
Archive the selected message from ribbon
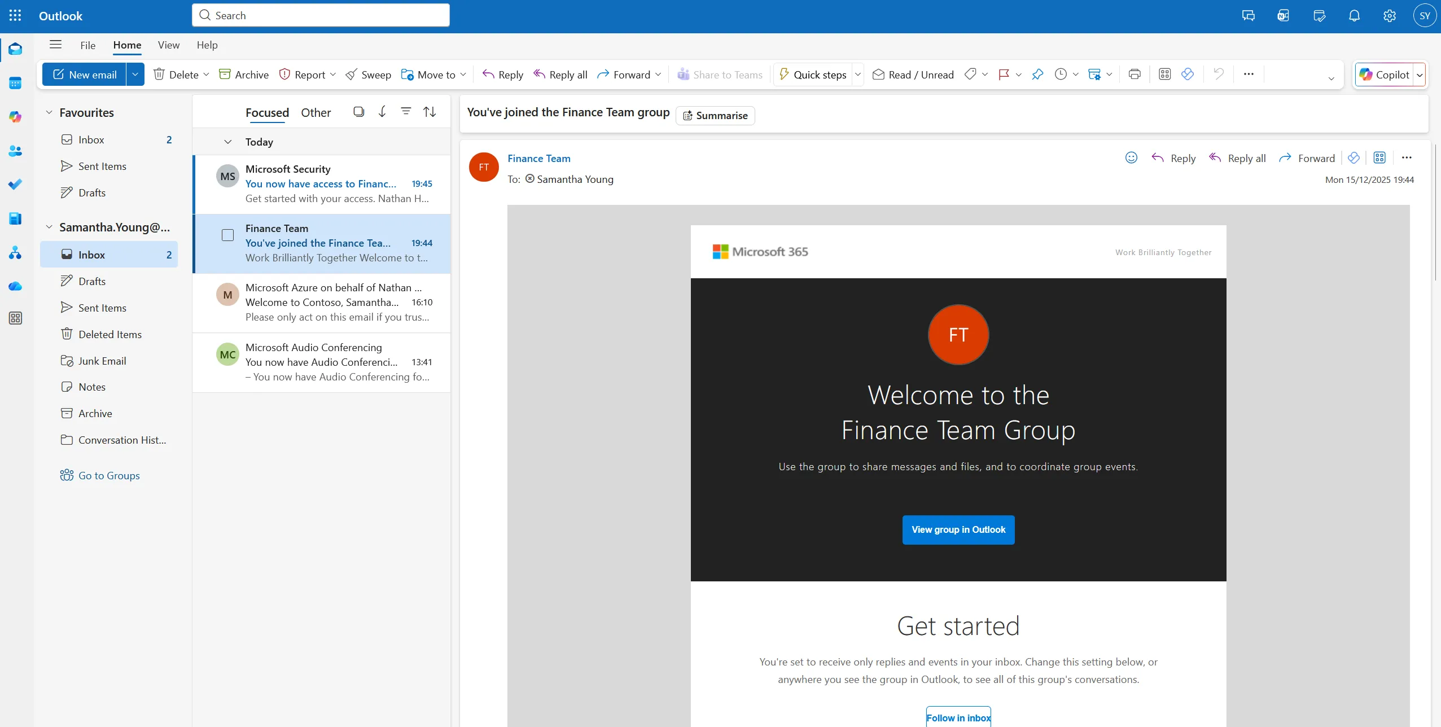[x=244, y=75]
